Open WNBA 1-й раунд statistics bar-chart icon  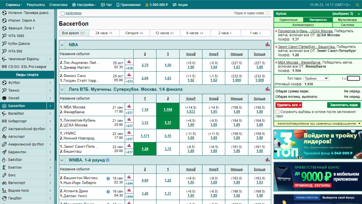pyautogui.click(x=267, y=160)
